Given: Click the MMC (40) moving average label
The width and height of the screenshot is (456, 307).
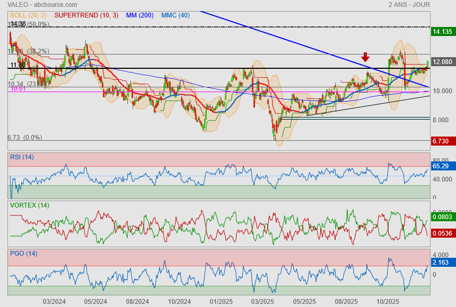Looking at the screenshot, I should tap(176, 15).
